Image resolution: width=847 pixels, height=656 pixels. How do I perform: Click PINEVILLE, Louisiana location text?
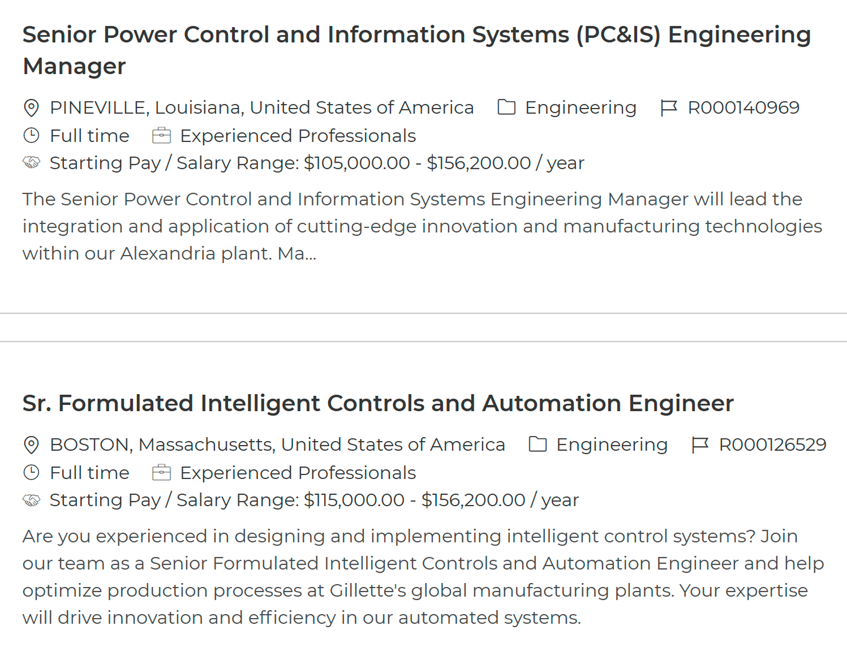coord(261,107)
